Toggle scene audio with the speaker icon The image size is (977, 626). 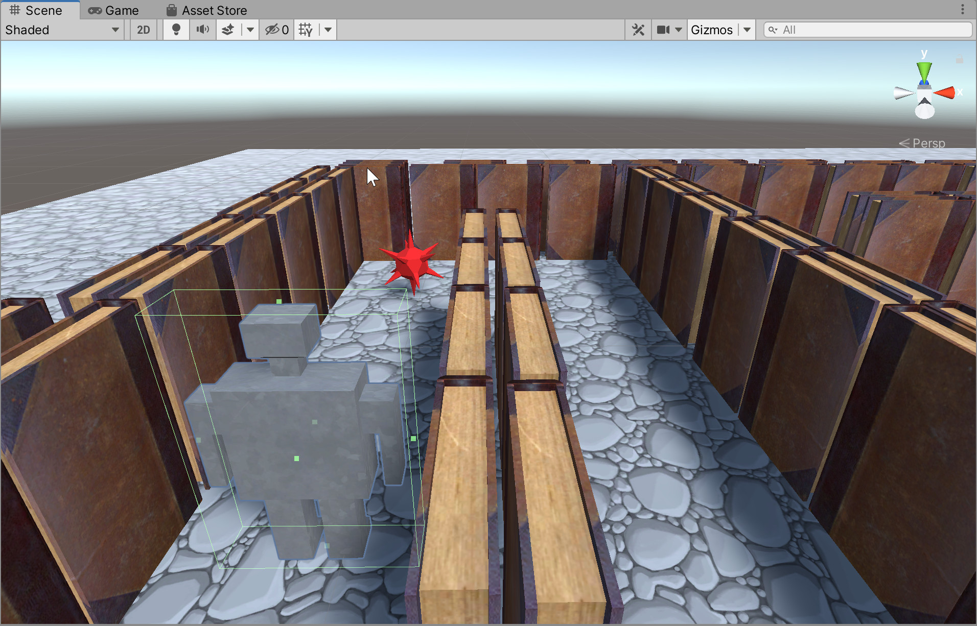coord(202,30)
